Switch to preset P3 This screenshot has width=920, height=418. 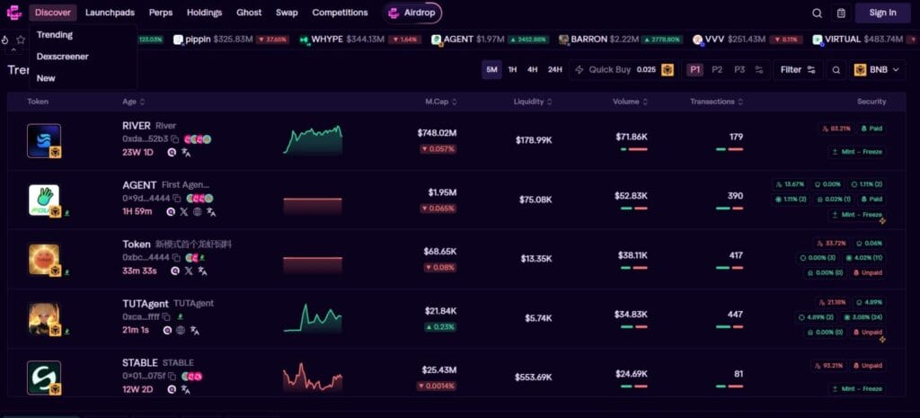[x=739, y=70]
